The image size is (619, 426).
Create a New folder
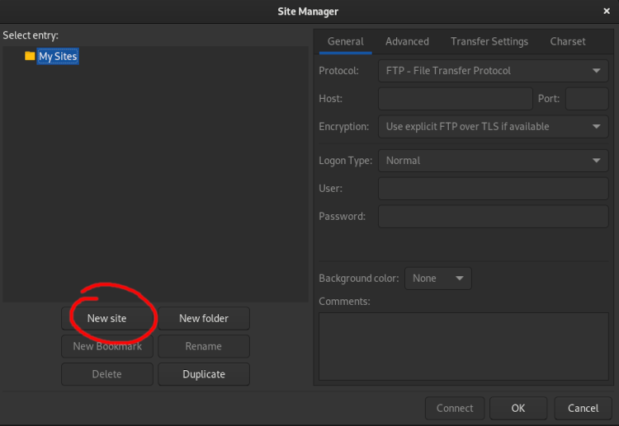(204, 318)
